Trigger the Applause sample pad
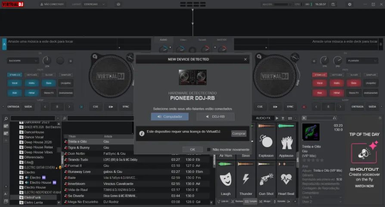 click(286, 142)
